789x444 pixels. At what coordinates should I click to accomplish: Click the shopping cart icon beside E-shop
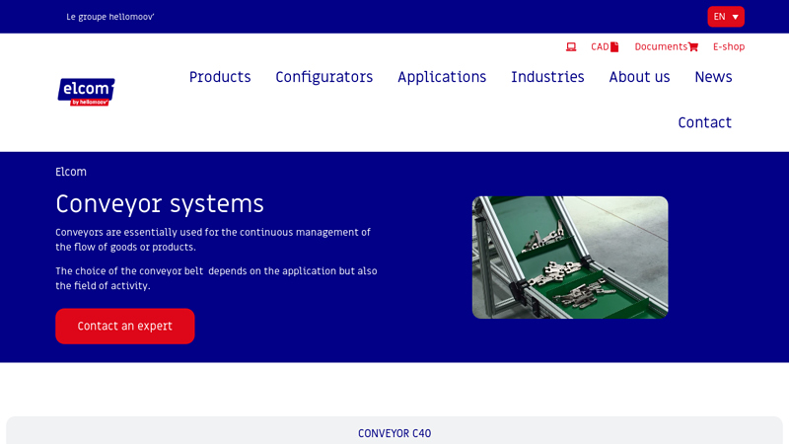[693, 46]
